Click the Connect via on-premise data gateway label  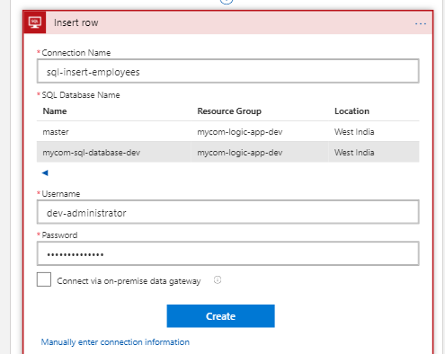[x=129, y=281]
